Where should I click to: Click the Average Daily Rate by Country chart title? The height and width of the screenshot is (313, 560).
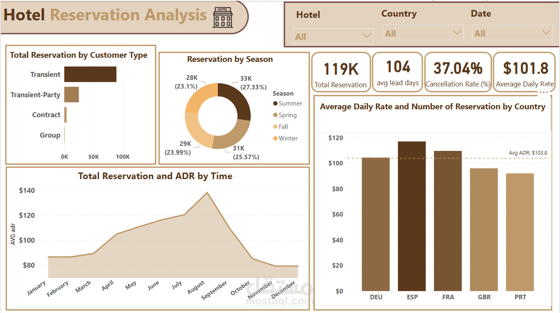coord(432,107)
